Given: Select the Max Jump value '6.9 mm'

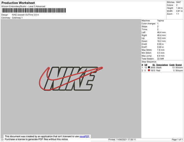Looking at the screenshot, I should (x=161, y=56).
